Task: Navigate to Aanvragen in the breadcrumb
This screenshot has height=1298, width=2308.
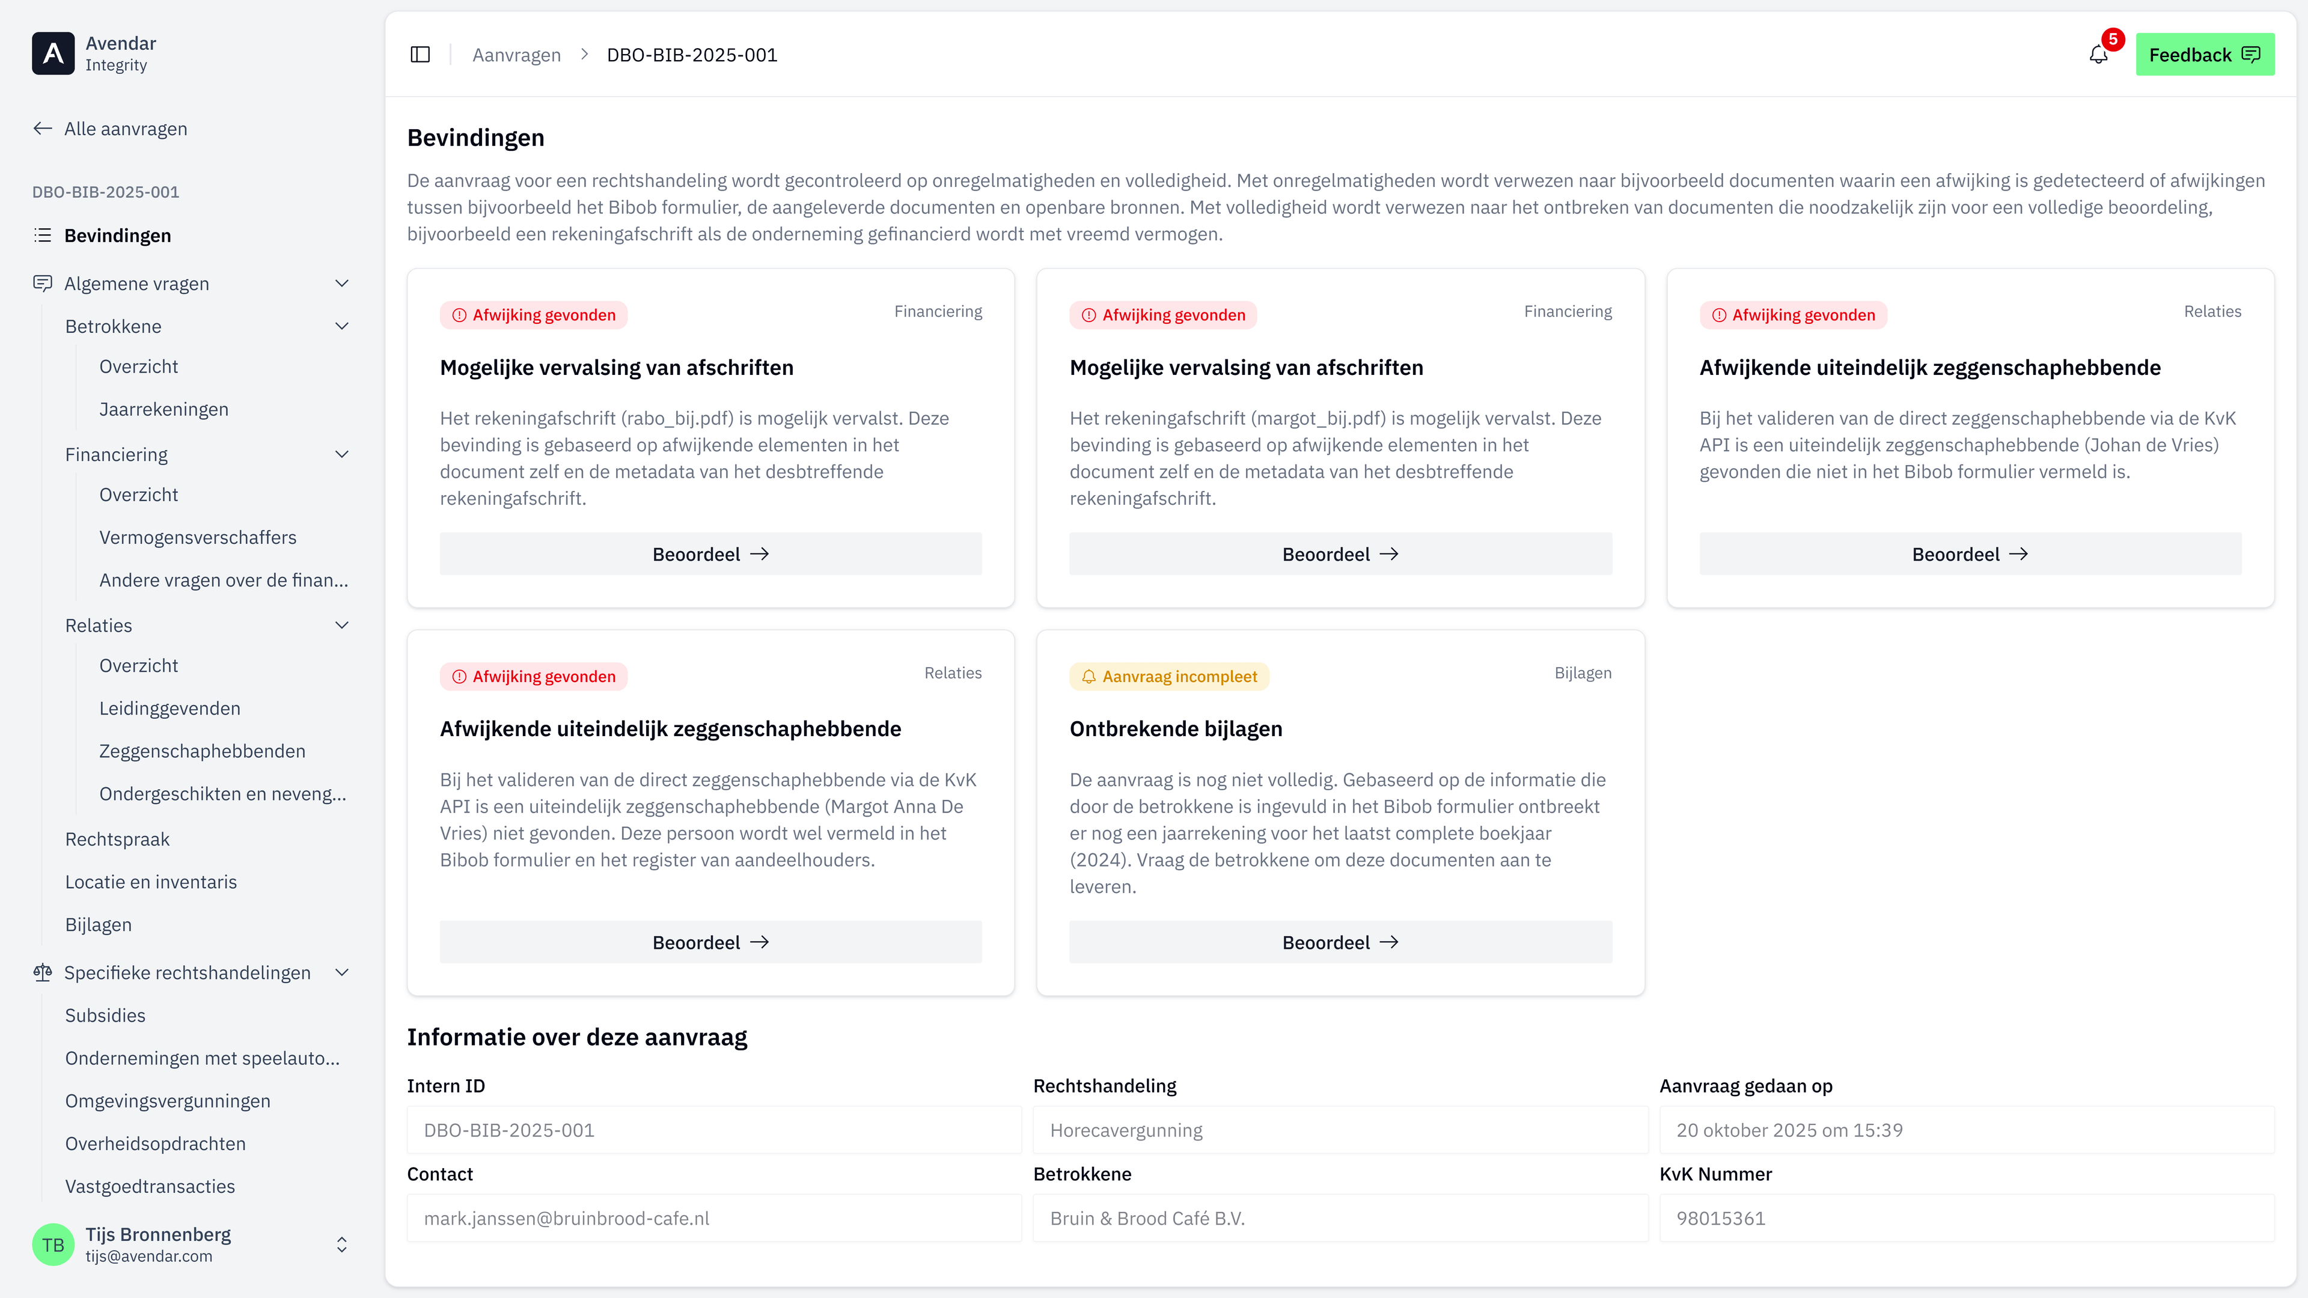Action: point(517,53)
